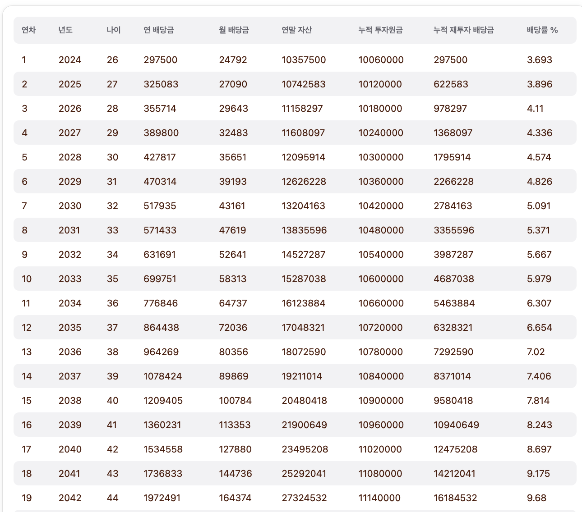Click dividend rate 8.243
This screenshot has height=512, width=582.
coord(540,425)
